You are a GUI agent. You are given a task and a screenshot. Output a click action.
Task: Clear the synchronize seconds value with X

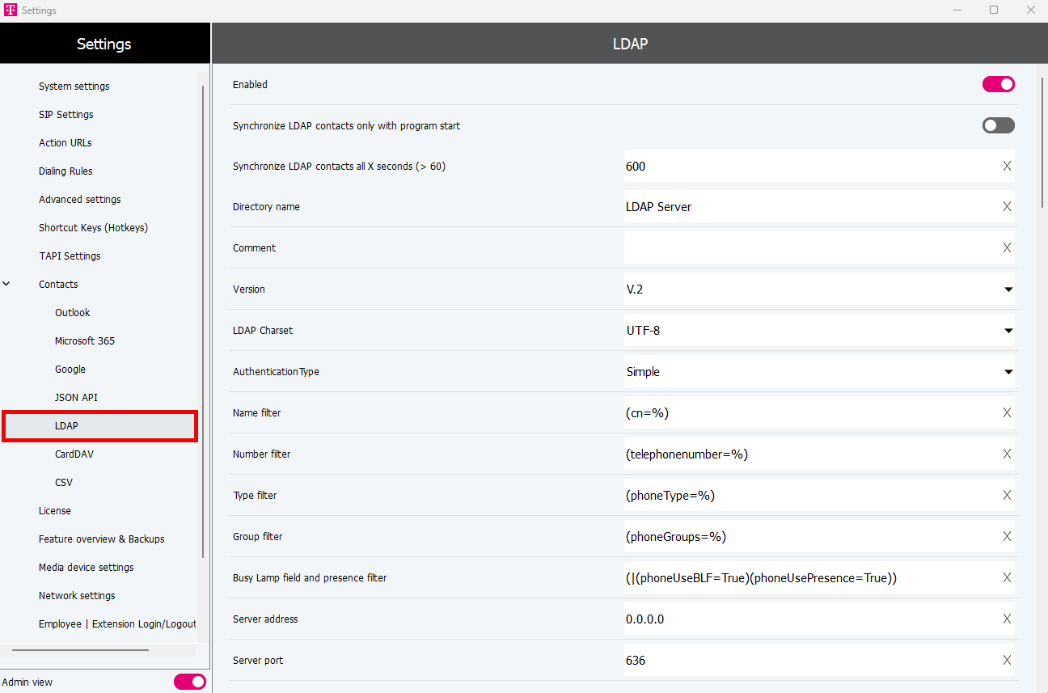click(1007, 167)
